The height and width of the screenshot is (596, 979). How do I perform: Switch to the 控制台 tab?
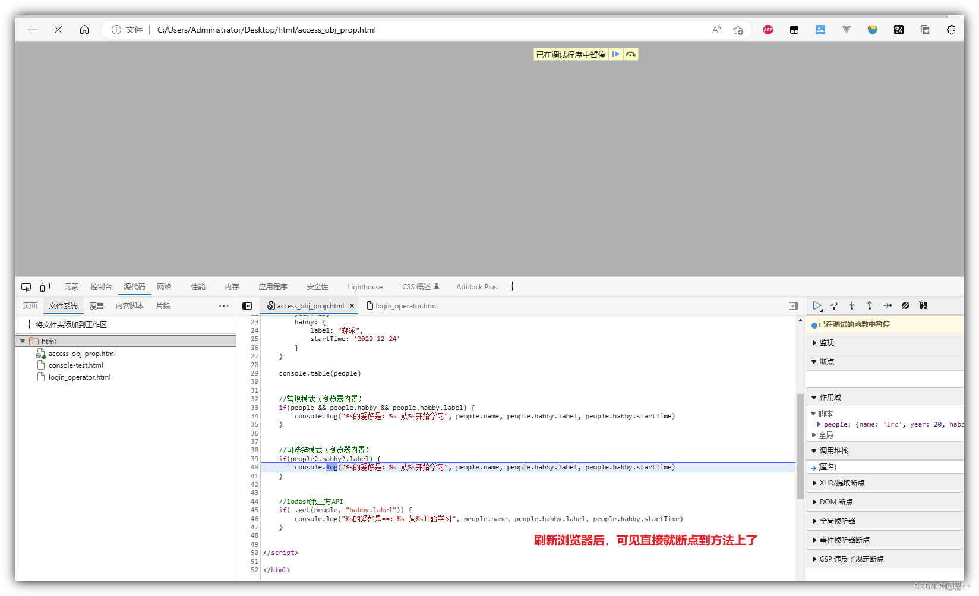tap(101, 287)
